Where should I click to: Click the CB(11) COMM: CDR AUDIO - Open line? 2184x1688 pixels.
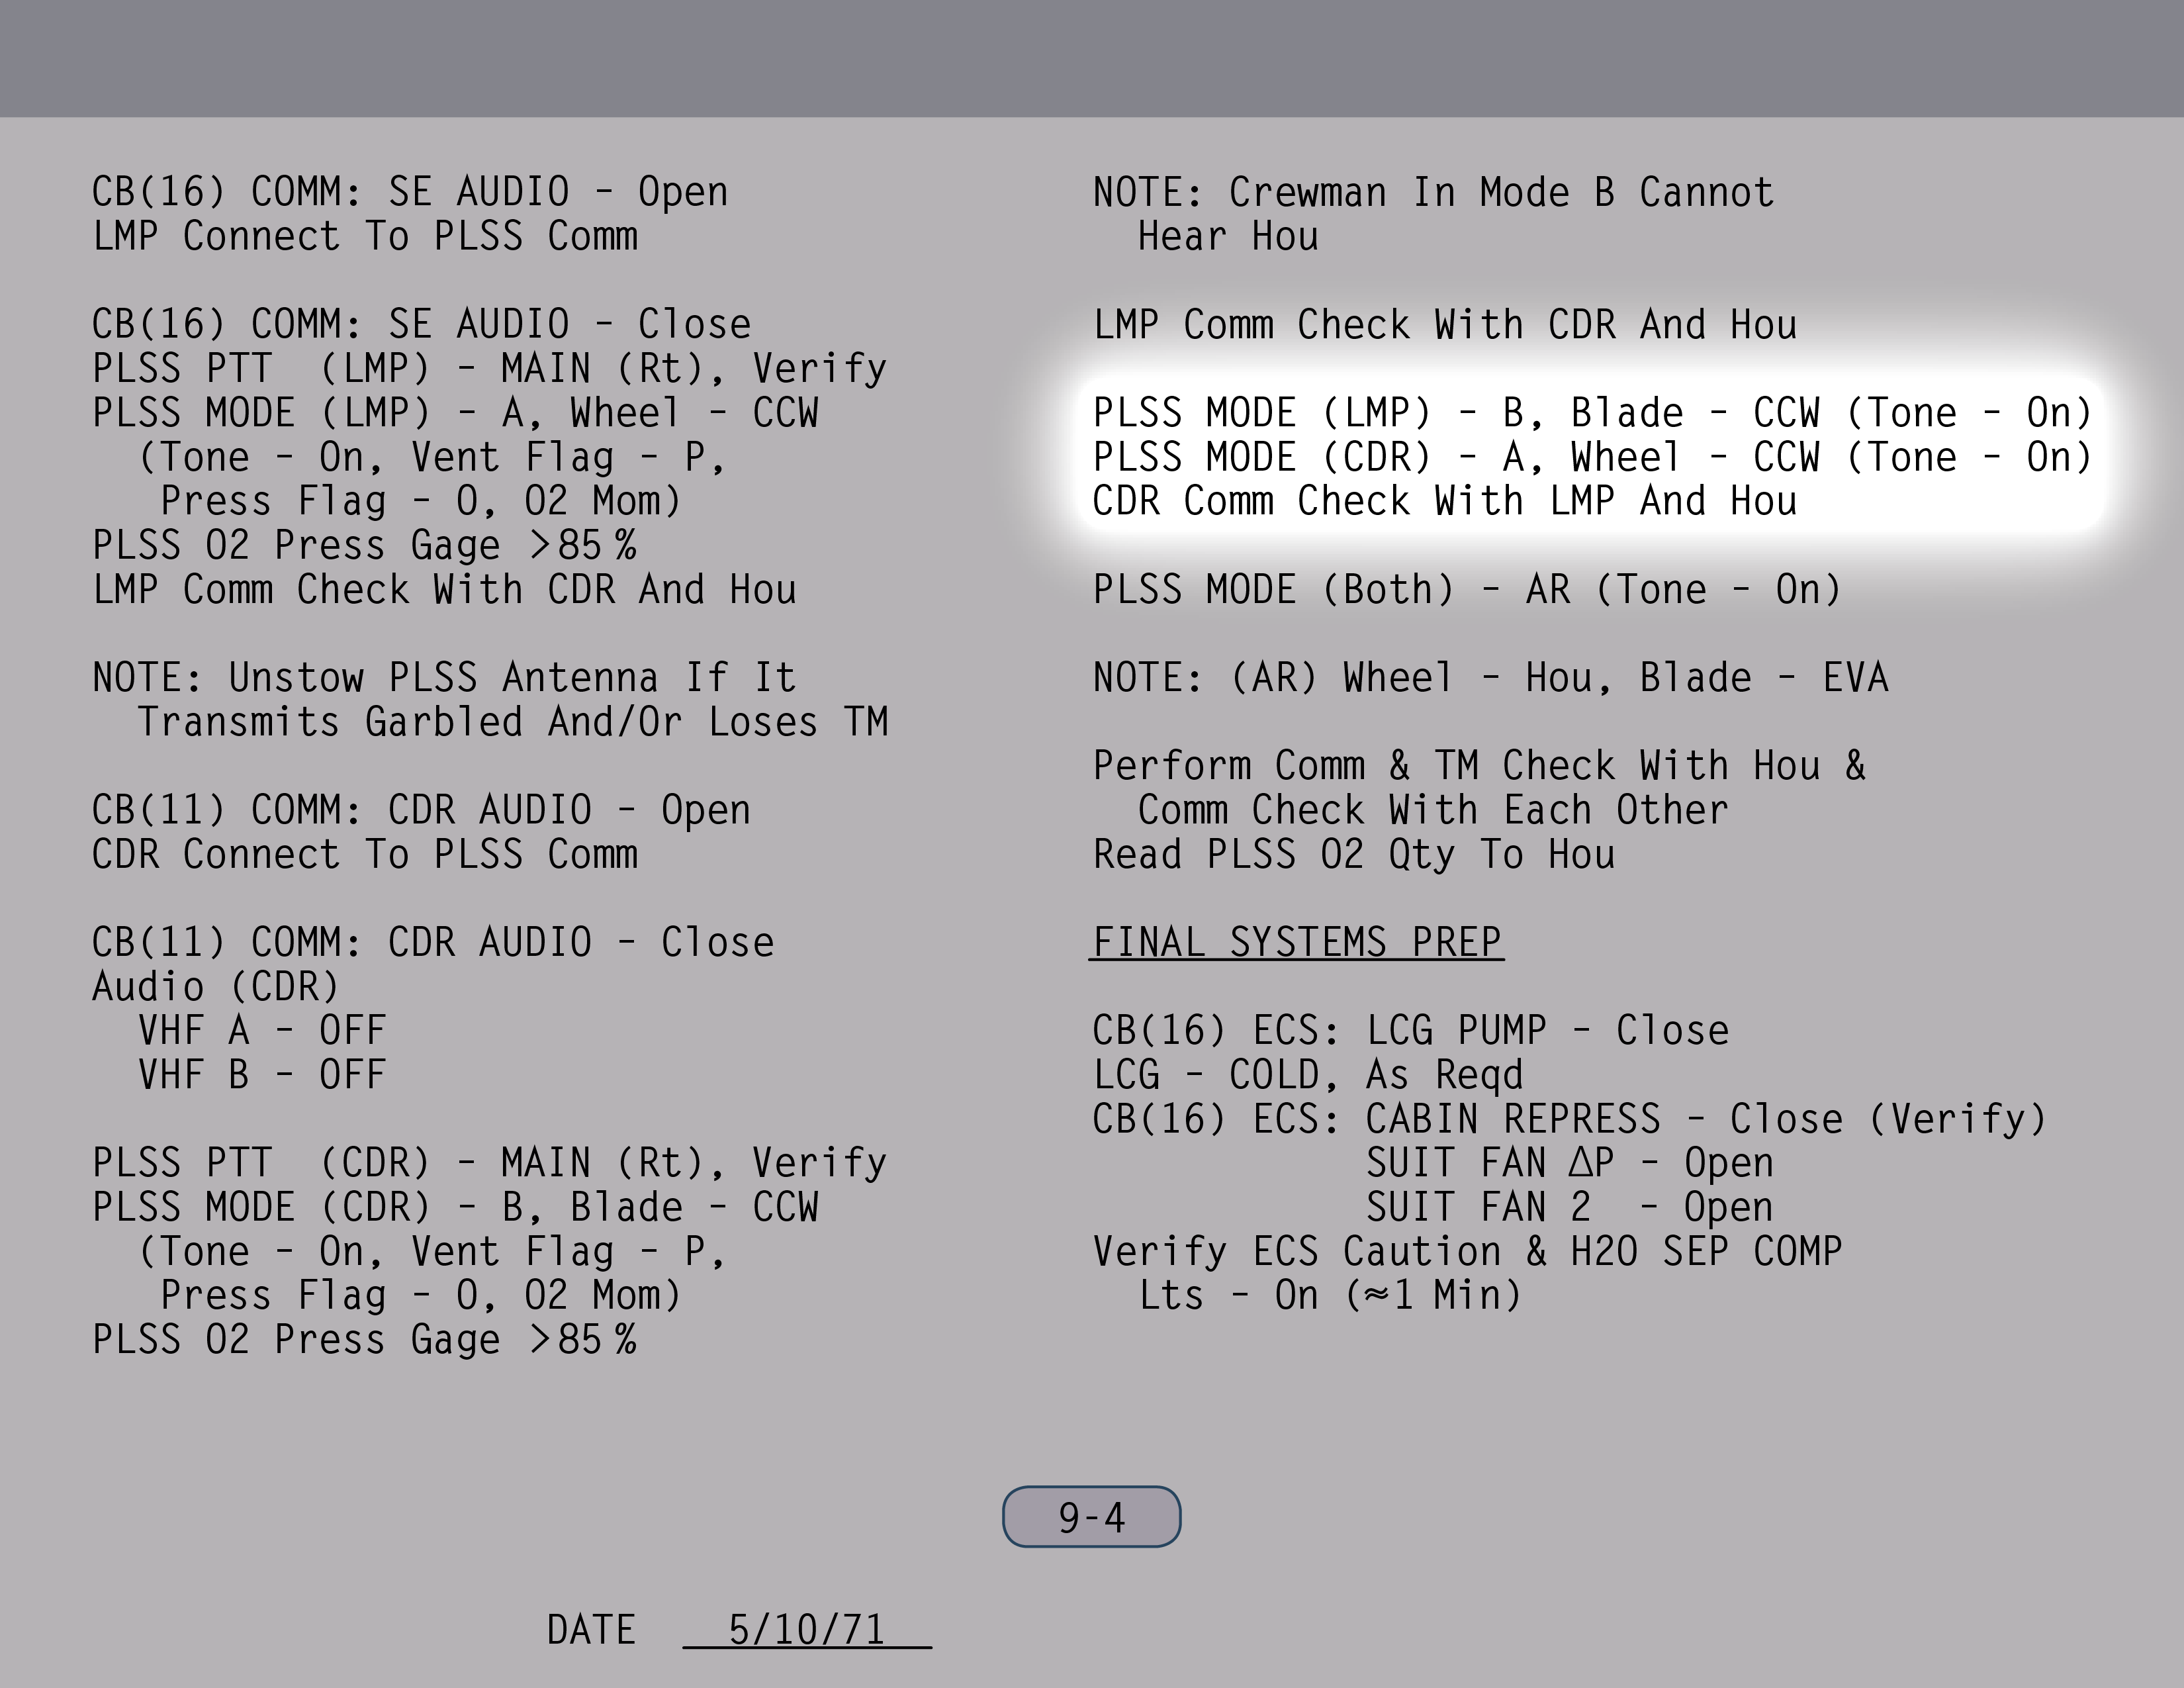pos(421,810)
